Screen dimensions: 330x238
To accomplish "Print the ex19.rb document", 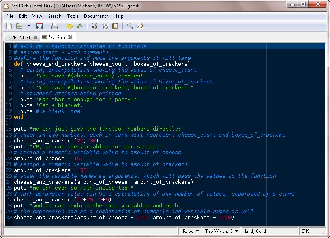I will click(55, 26).
